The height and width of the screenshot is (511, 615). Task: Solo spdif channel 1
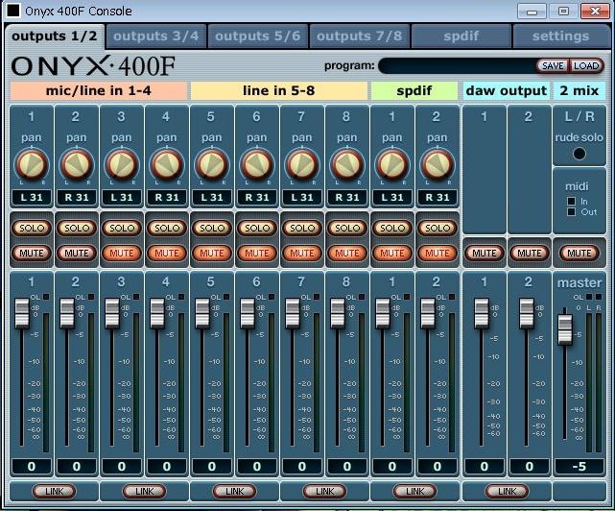[392, 228]
